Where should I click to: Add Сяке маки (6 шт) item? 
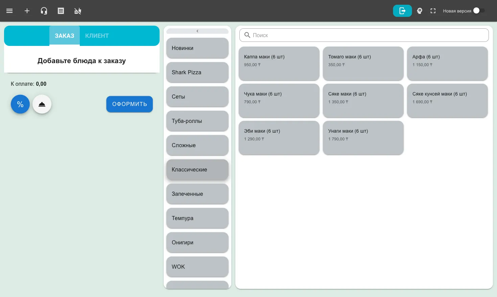pyautogui.click(x=363, y=101)
